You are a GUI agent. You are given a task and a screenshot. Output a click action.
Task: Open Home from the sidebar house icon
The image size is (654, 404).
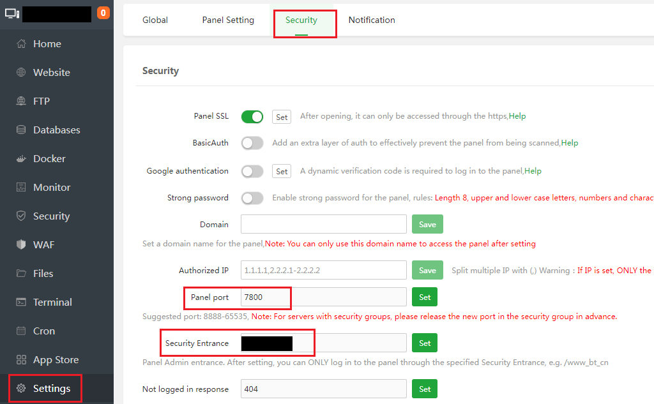(21, 44)
